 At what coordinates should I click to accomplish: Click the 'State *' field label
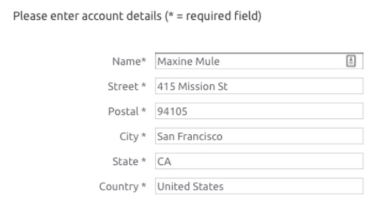129,162
